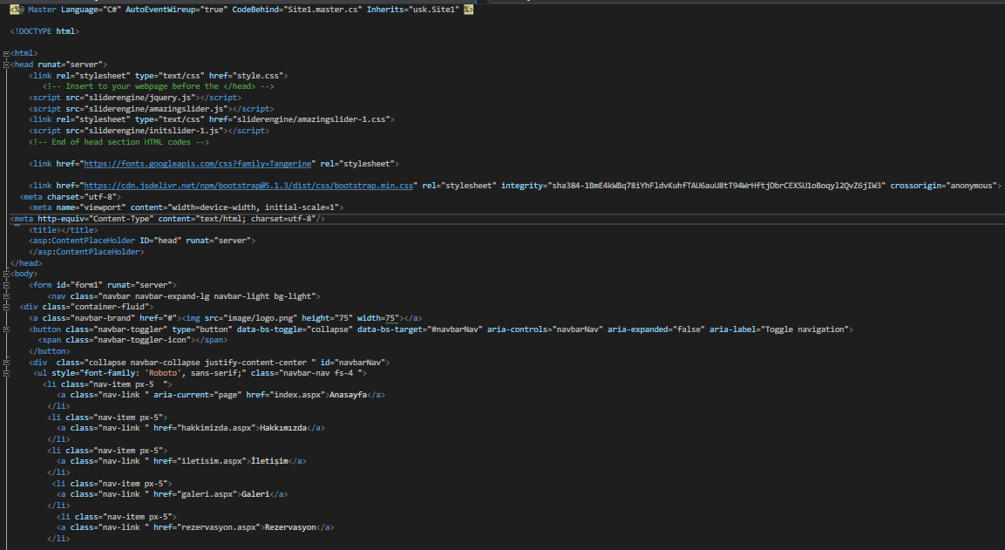Collapse the body tag outline region

[6, 274]
